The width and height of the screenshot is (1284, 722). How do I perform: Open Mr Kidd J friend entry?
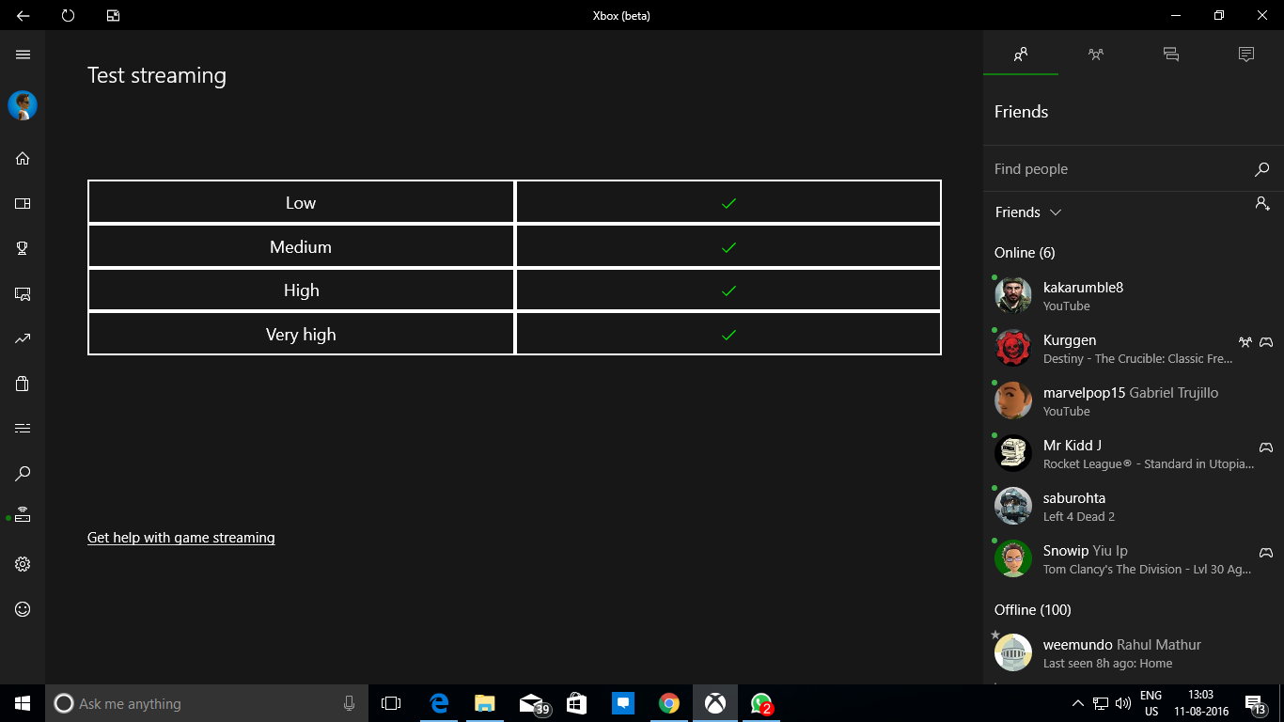click(x=1134, y=453)
